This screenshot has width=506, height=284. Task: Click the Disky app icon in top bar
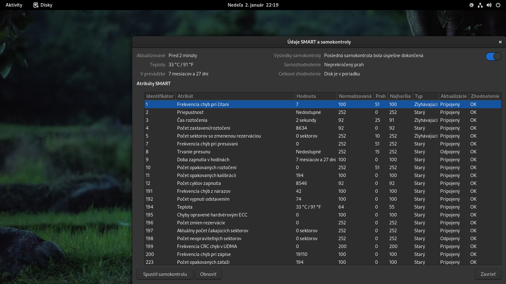36,5
